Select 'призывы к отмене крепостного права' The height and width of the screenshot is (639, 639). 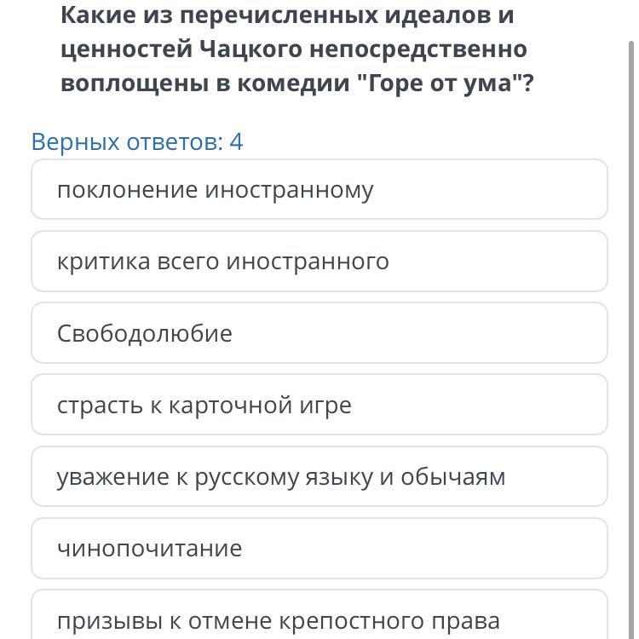pyautogui.click(x=319, y=614)
